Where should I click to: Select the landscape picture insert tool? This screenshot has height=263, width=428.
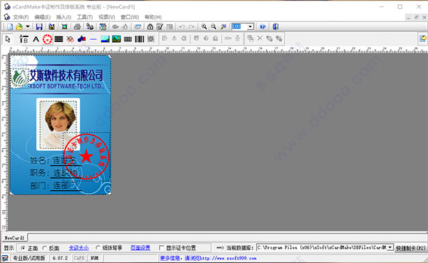coord(105,39)
